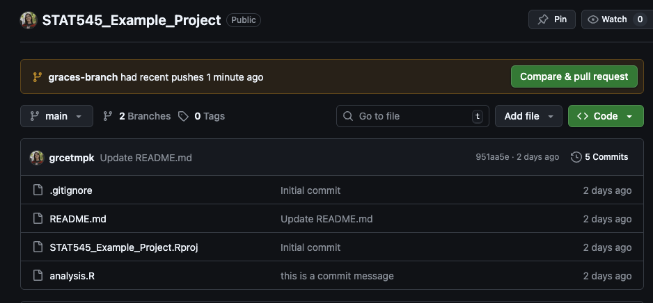This screenshot has width=653, height=303.
Task: Open the 0 Tags page
Action: [x=209, y=116]
